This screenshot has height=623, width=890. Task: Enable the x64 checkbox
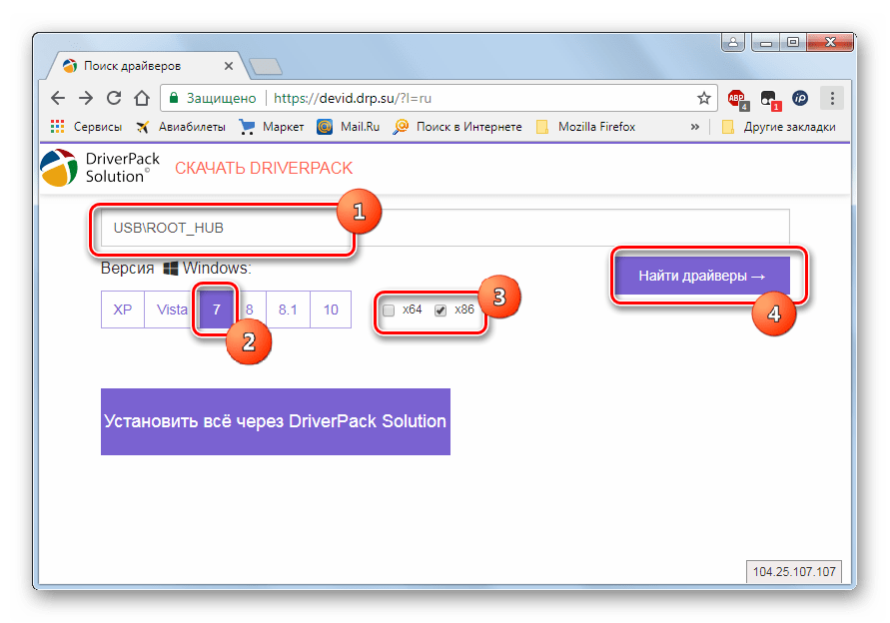pyautogui.click(x=389, y=311)
